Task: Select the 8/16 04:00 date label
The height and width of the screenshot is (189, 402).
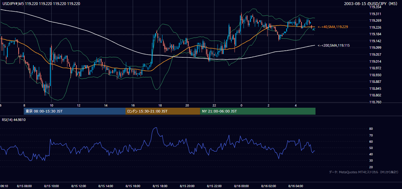Action: point(295,186)
